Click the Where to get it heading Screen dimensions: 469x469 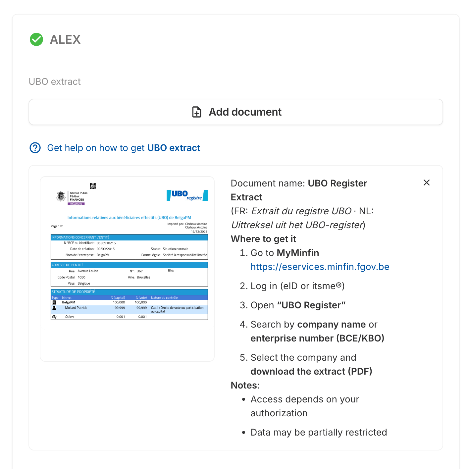264,239
